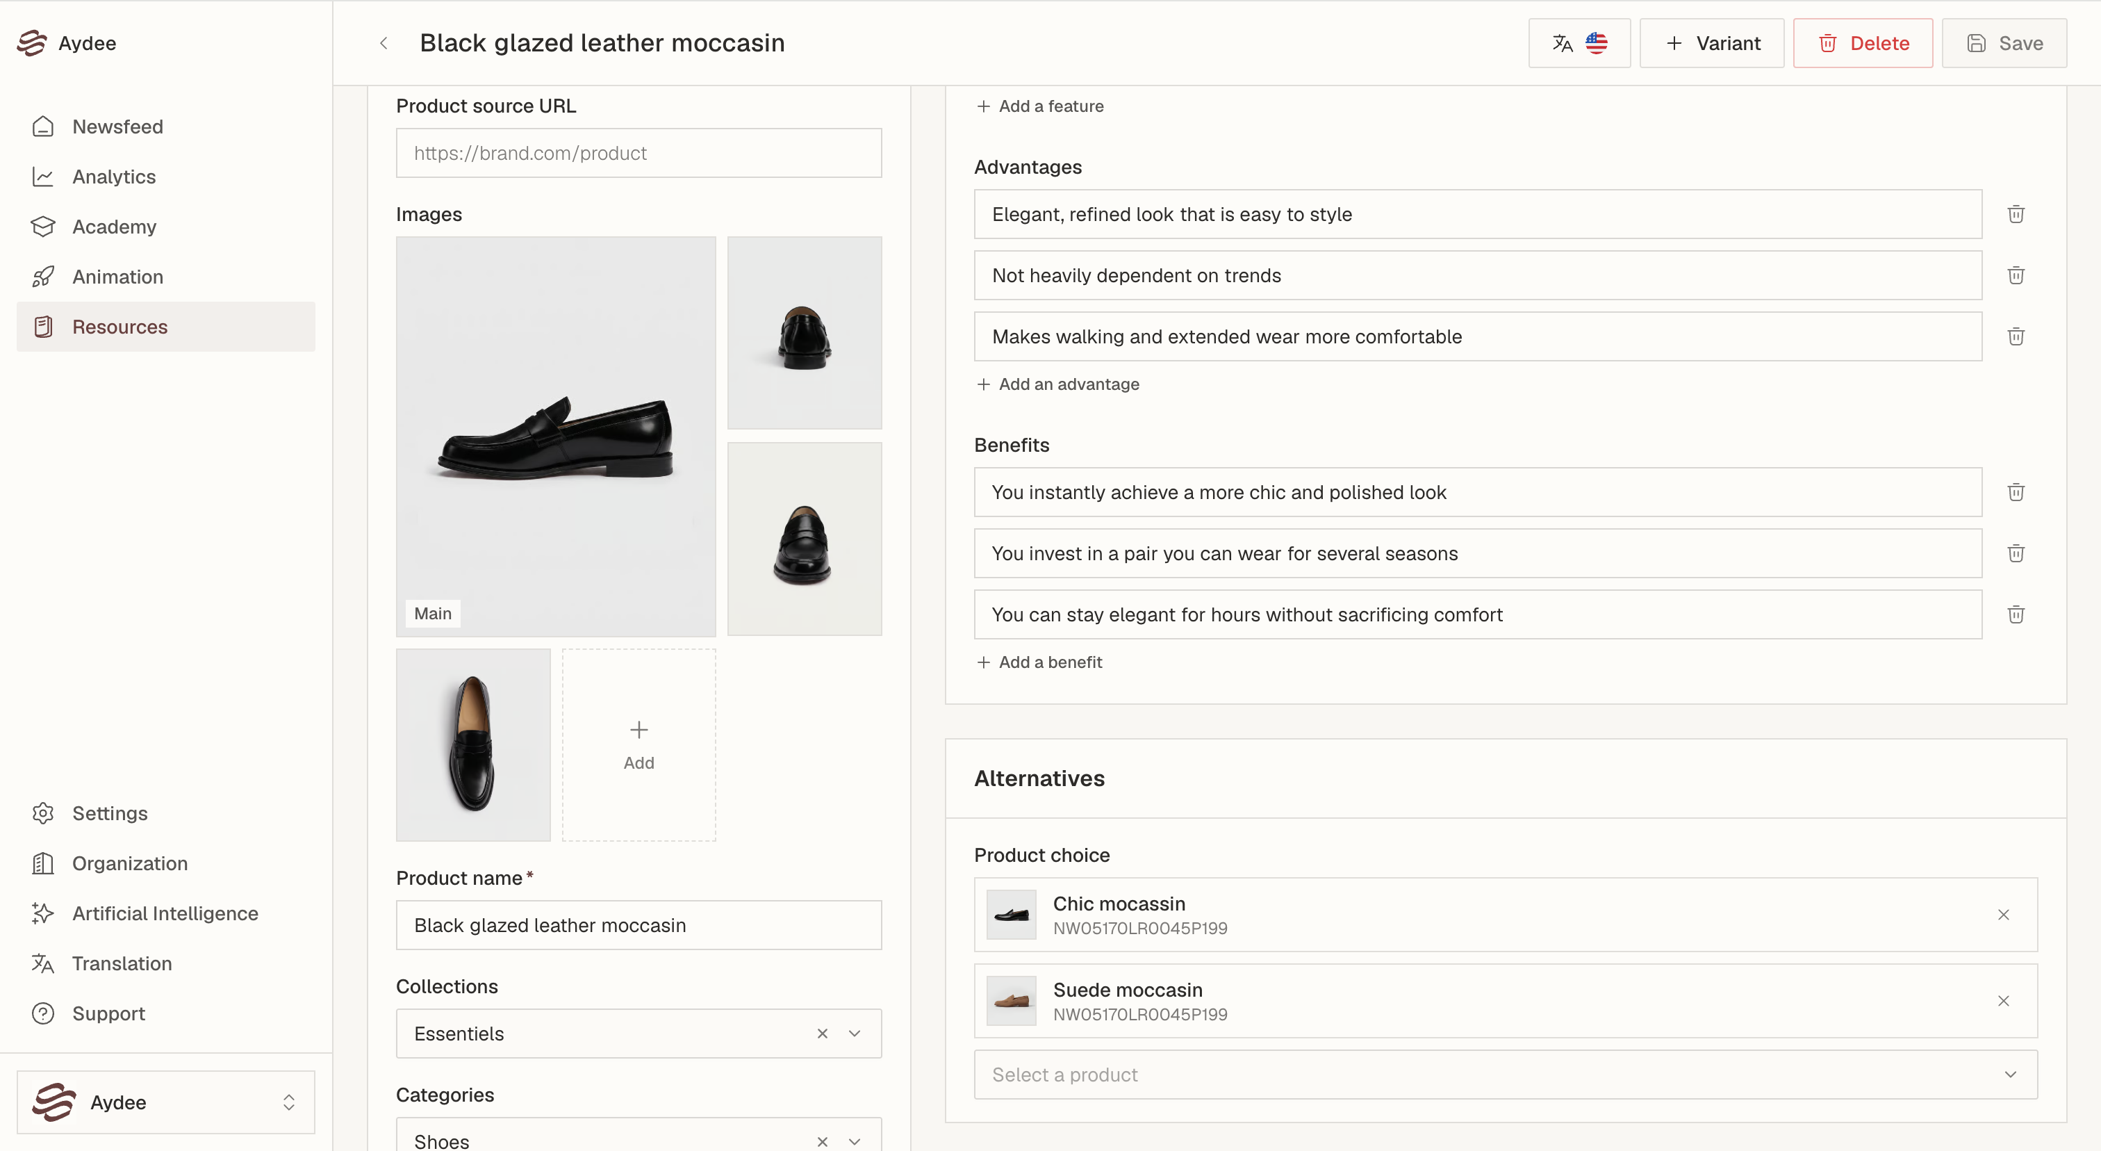2101x1151 pixels.
Task: Click the Aydee logo at top left
Action: (33, 43)
